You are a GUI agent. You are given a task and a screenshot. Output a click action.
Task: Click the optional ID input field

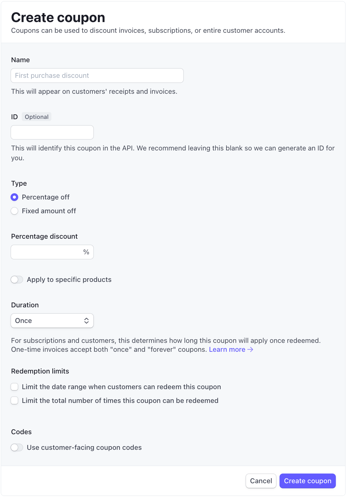click(x=52, y=132)
